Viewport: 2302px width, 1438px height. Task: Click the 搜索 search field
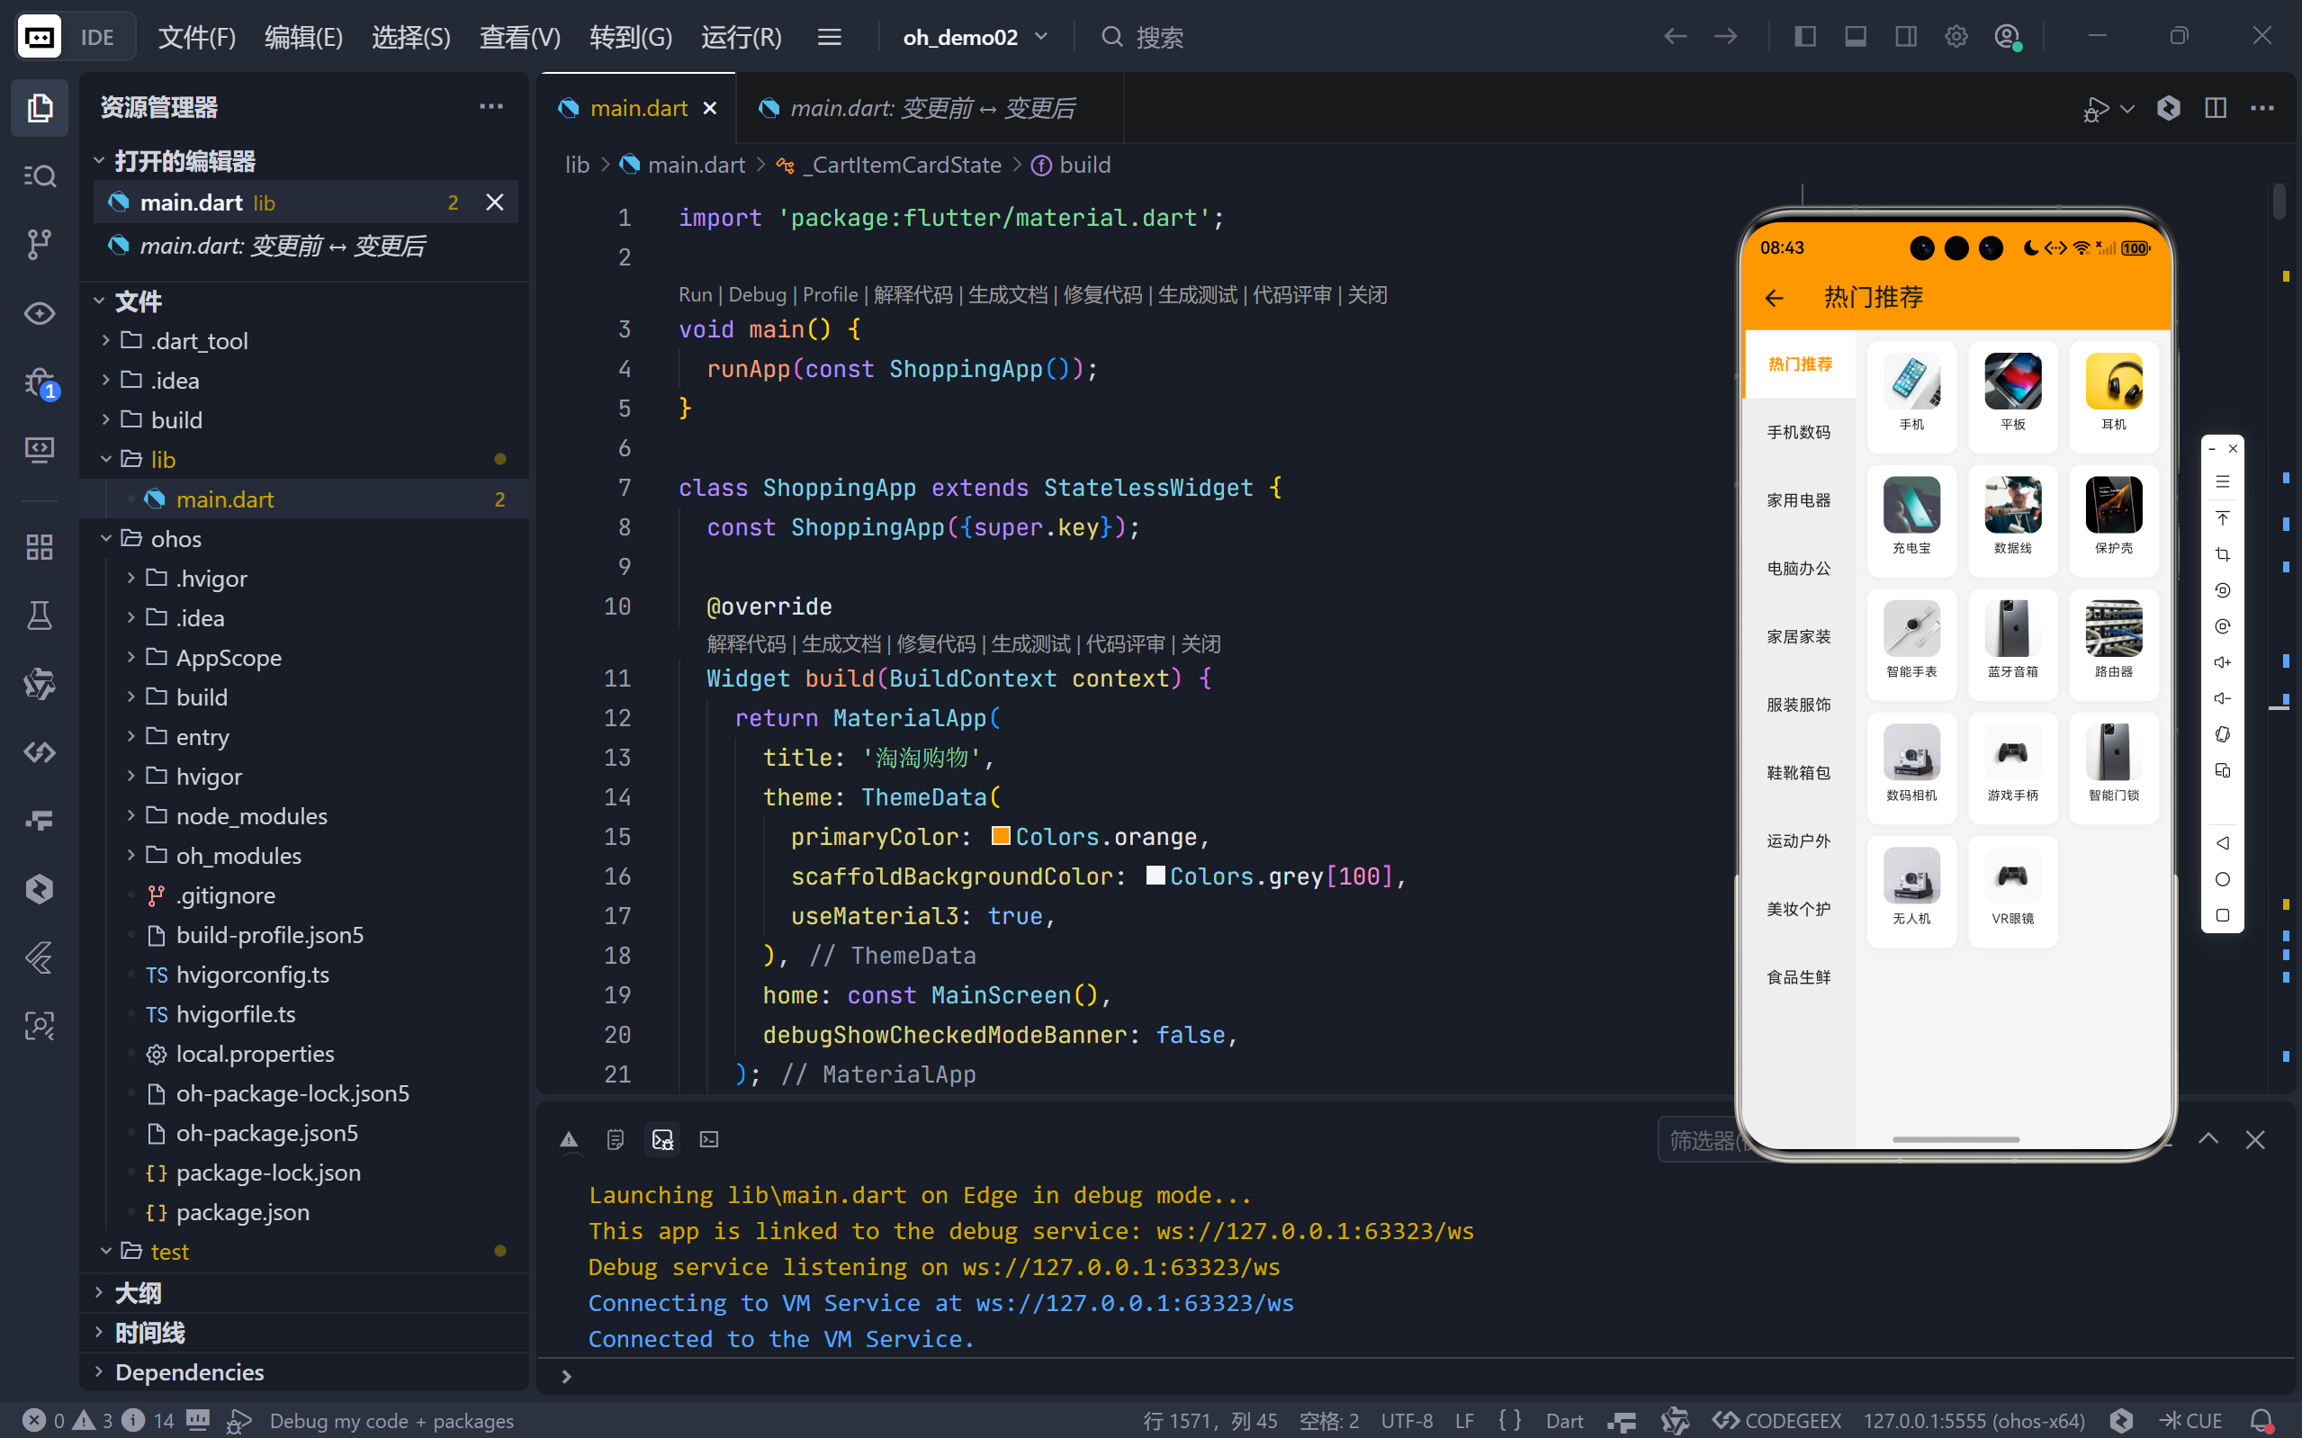tap(1159, 37)
